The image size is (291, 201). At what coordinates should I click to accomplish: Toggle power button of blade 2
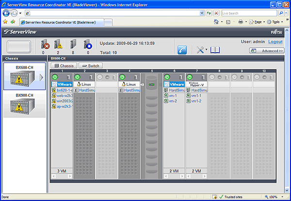point(78,77)
